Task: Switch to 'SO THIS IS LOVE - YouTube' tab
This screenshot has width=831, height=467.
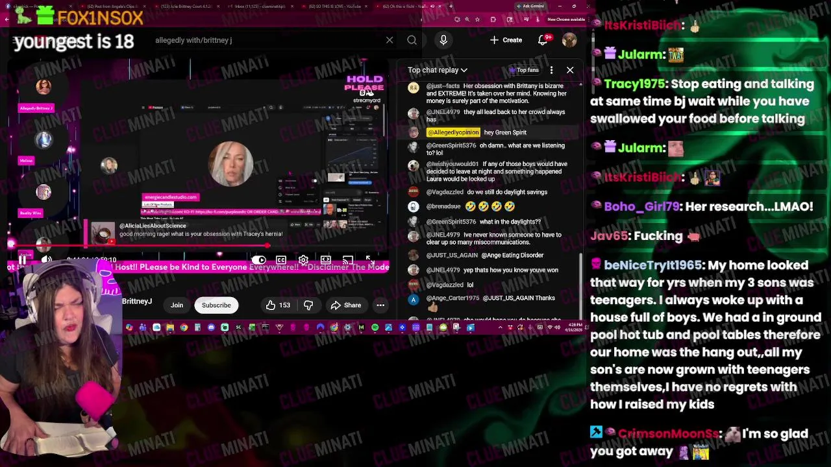Action: click(335, 6)
